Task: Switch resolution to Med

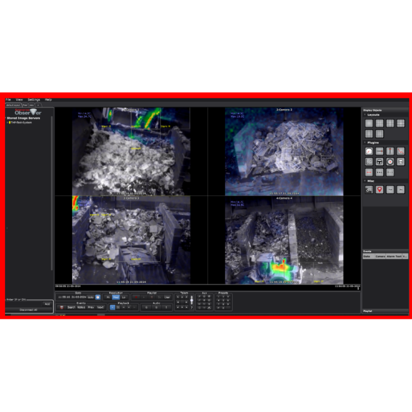Action: (x=116, y=297)
